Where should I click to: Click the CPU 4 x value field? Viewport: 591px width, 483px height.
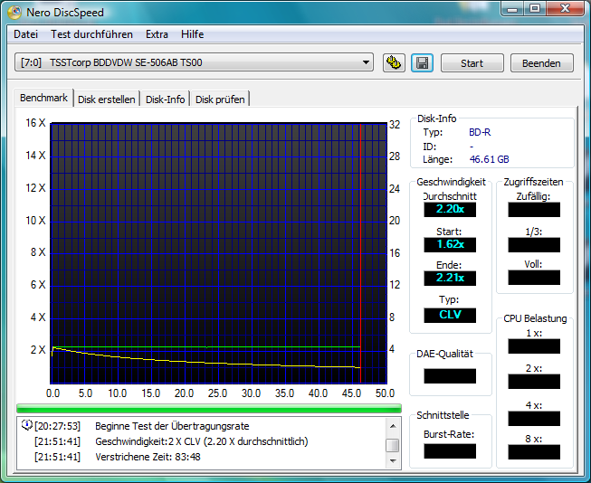(534, 419)
